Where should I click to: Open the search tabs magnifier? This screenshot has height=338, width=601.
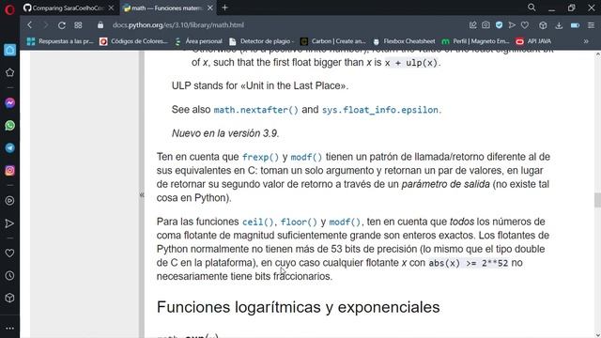pos(532,8)
